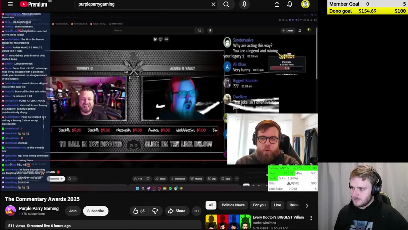Start voice search with the microphone
The width and height of the screenshot is (408, 230).
tap(244, 4)
